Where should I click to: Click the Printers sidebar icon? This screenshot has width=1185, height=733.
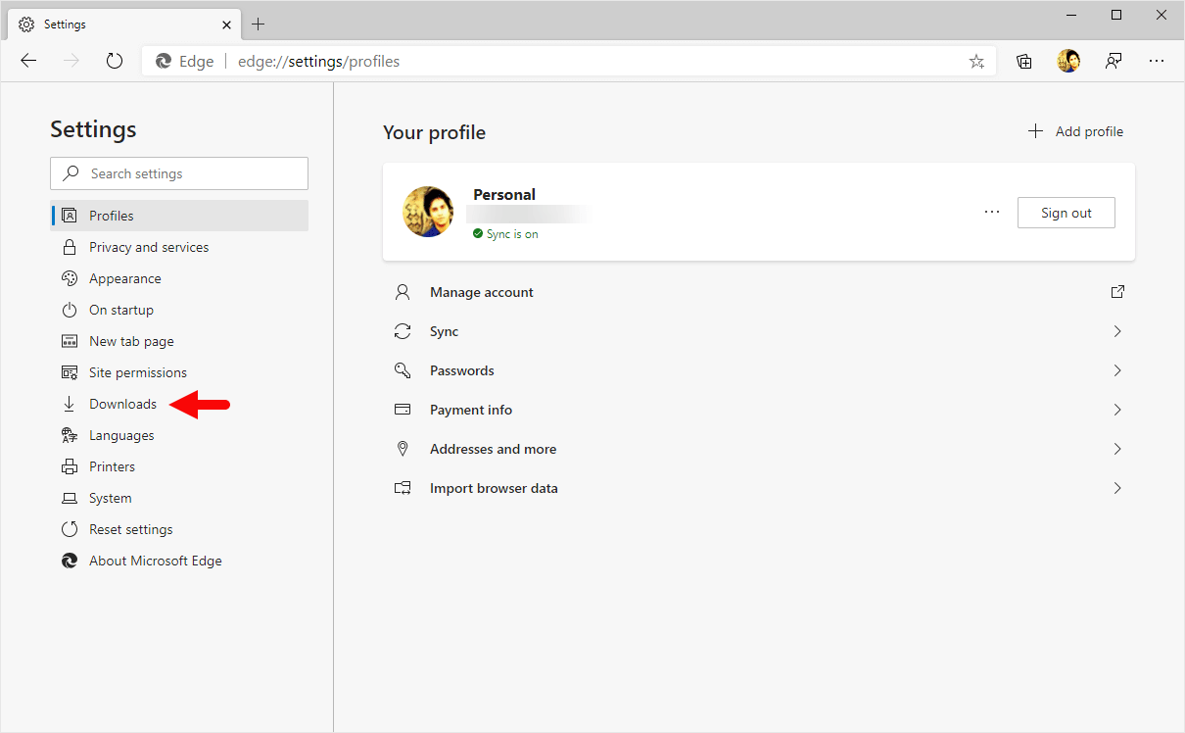point(70,465)
